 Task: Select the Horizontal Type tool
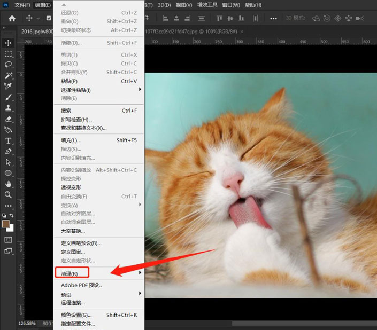[x=9, y=141]
